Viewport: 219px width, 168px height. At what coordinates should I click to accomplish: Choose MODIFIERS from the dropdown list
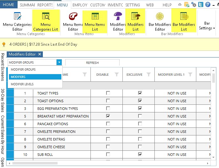[35, 77]
